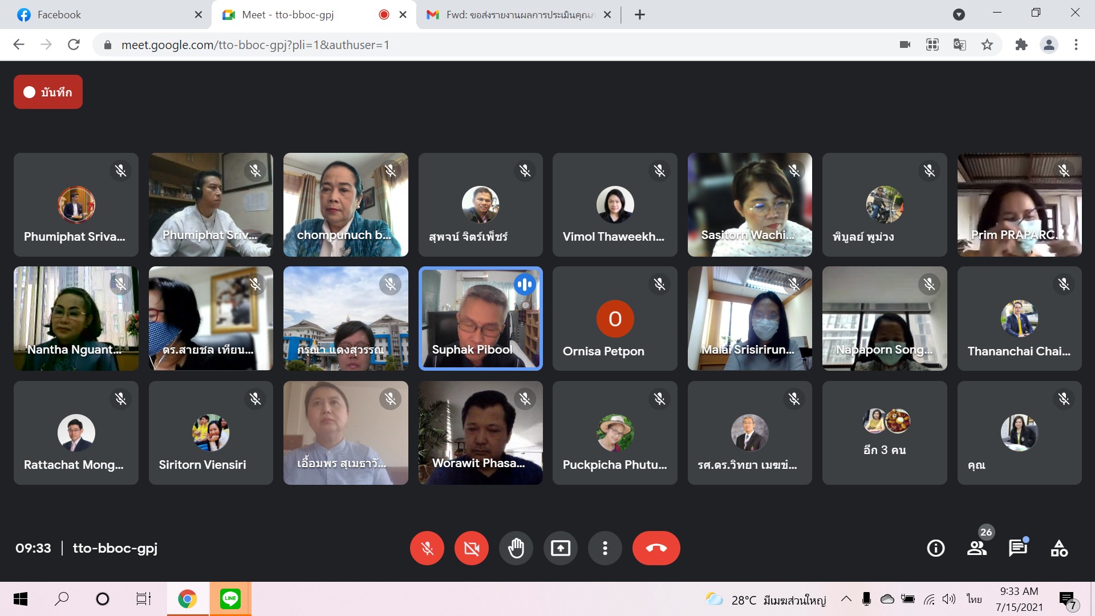1095x616 pixels.
Task: Select Suphak Pibool's video tile
Action: coord(480,318)
